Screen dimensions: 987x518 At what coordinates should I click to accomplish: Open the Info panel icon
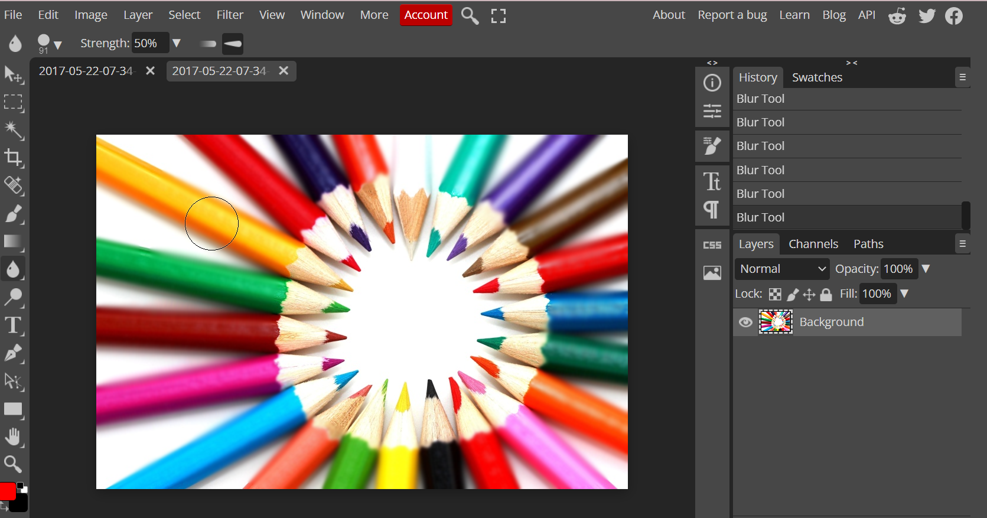(x=712, y=83)
